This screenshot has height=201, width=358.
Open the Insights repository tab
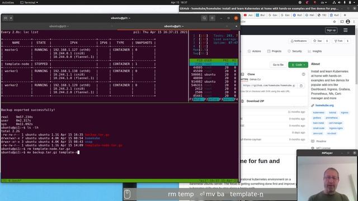click(x=314, y=51)
